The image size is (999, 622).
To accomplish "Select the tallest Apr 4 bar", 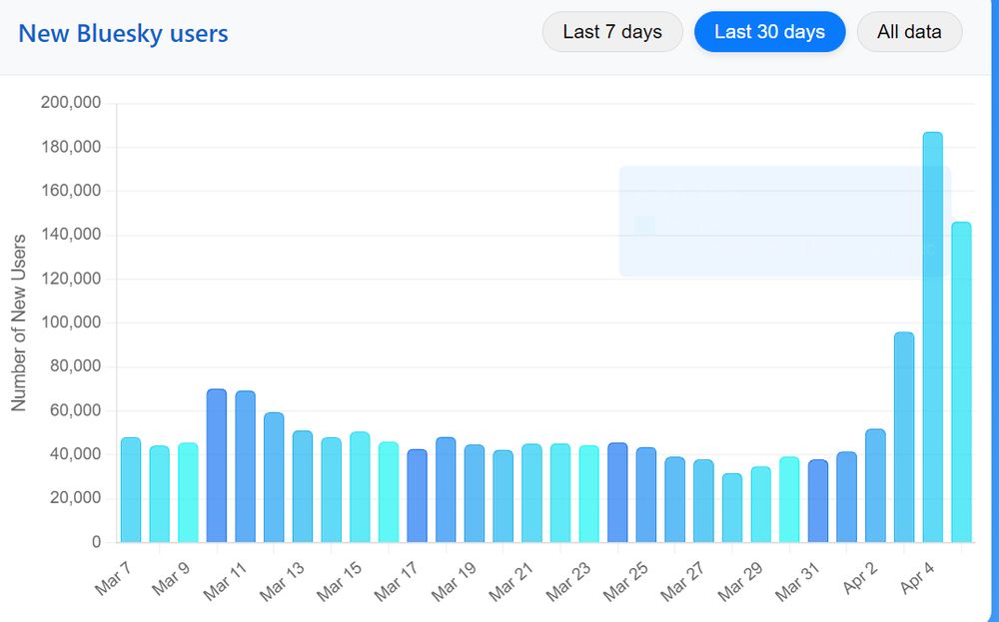I will (x=933, y=337).
